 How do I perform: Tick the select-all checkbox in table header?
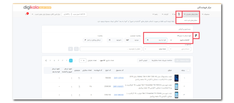pos(188,71)
